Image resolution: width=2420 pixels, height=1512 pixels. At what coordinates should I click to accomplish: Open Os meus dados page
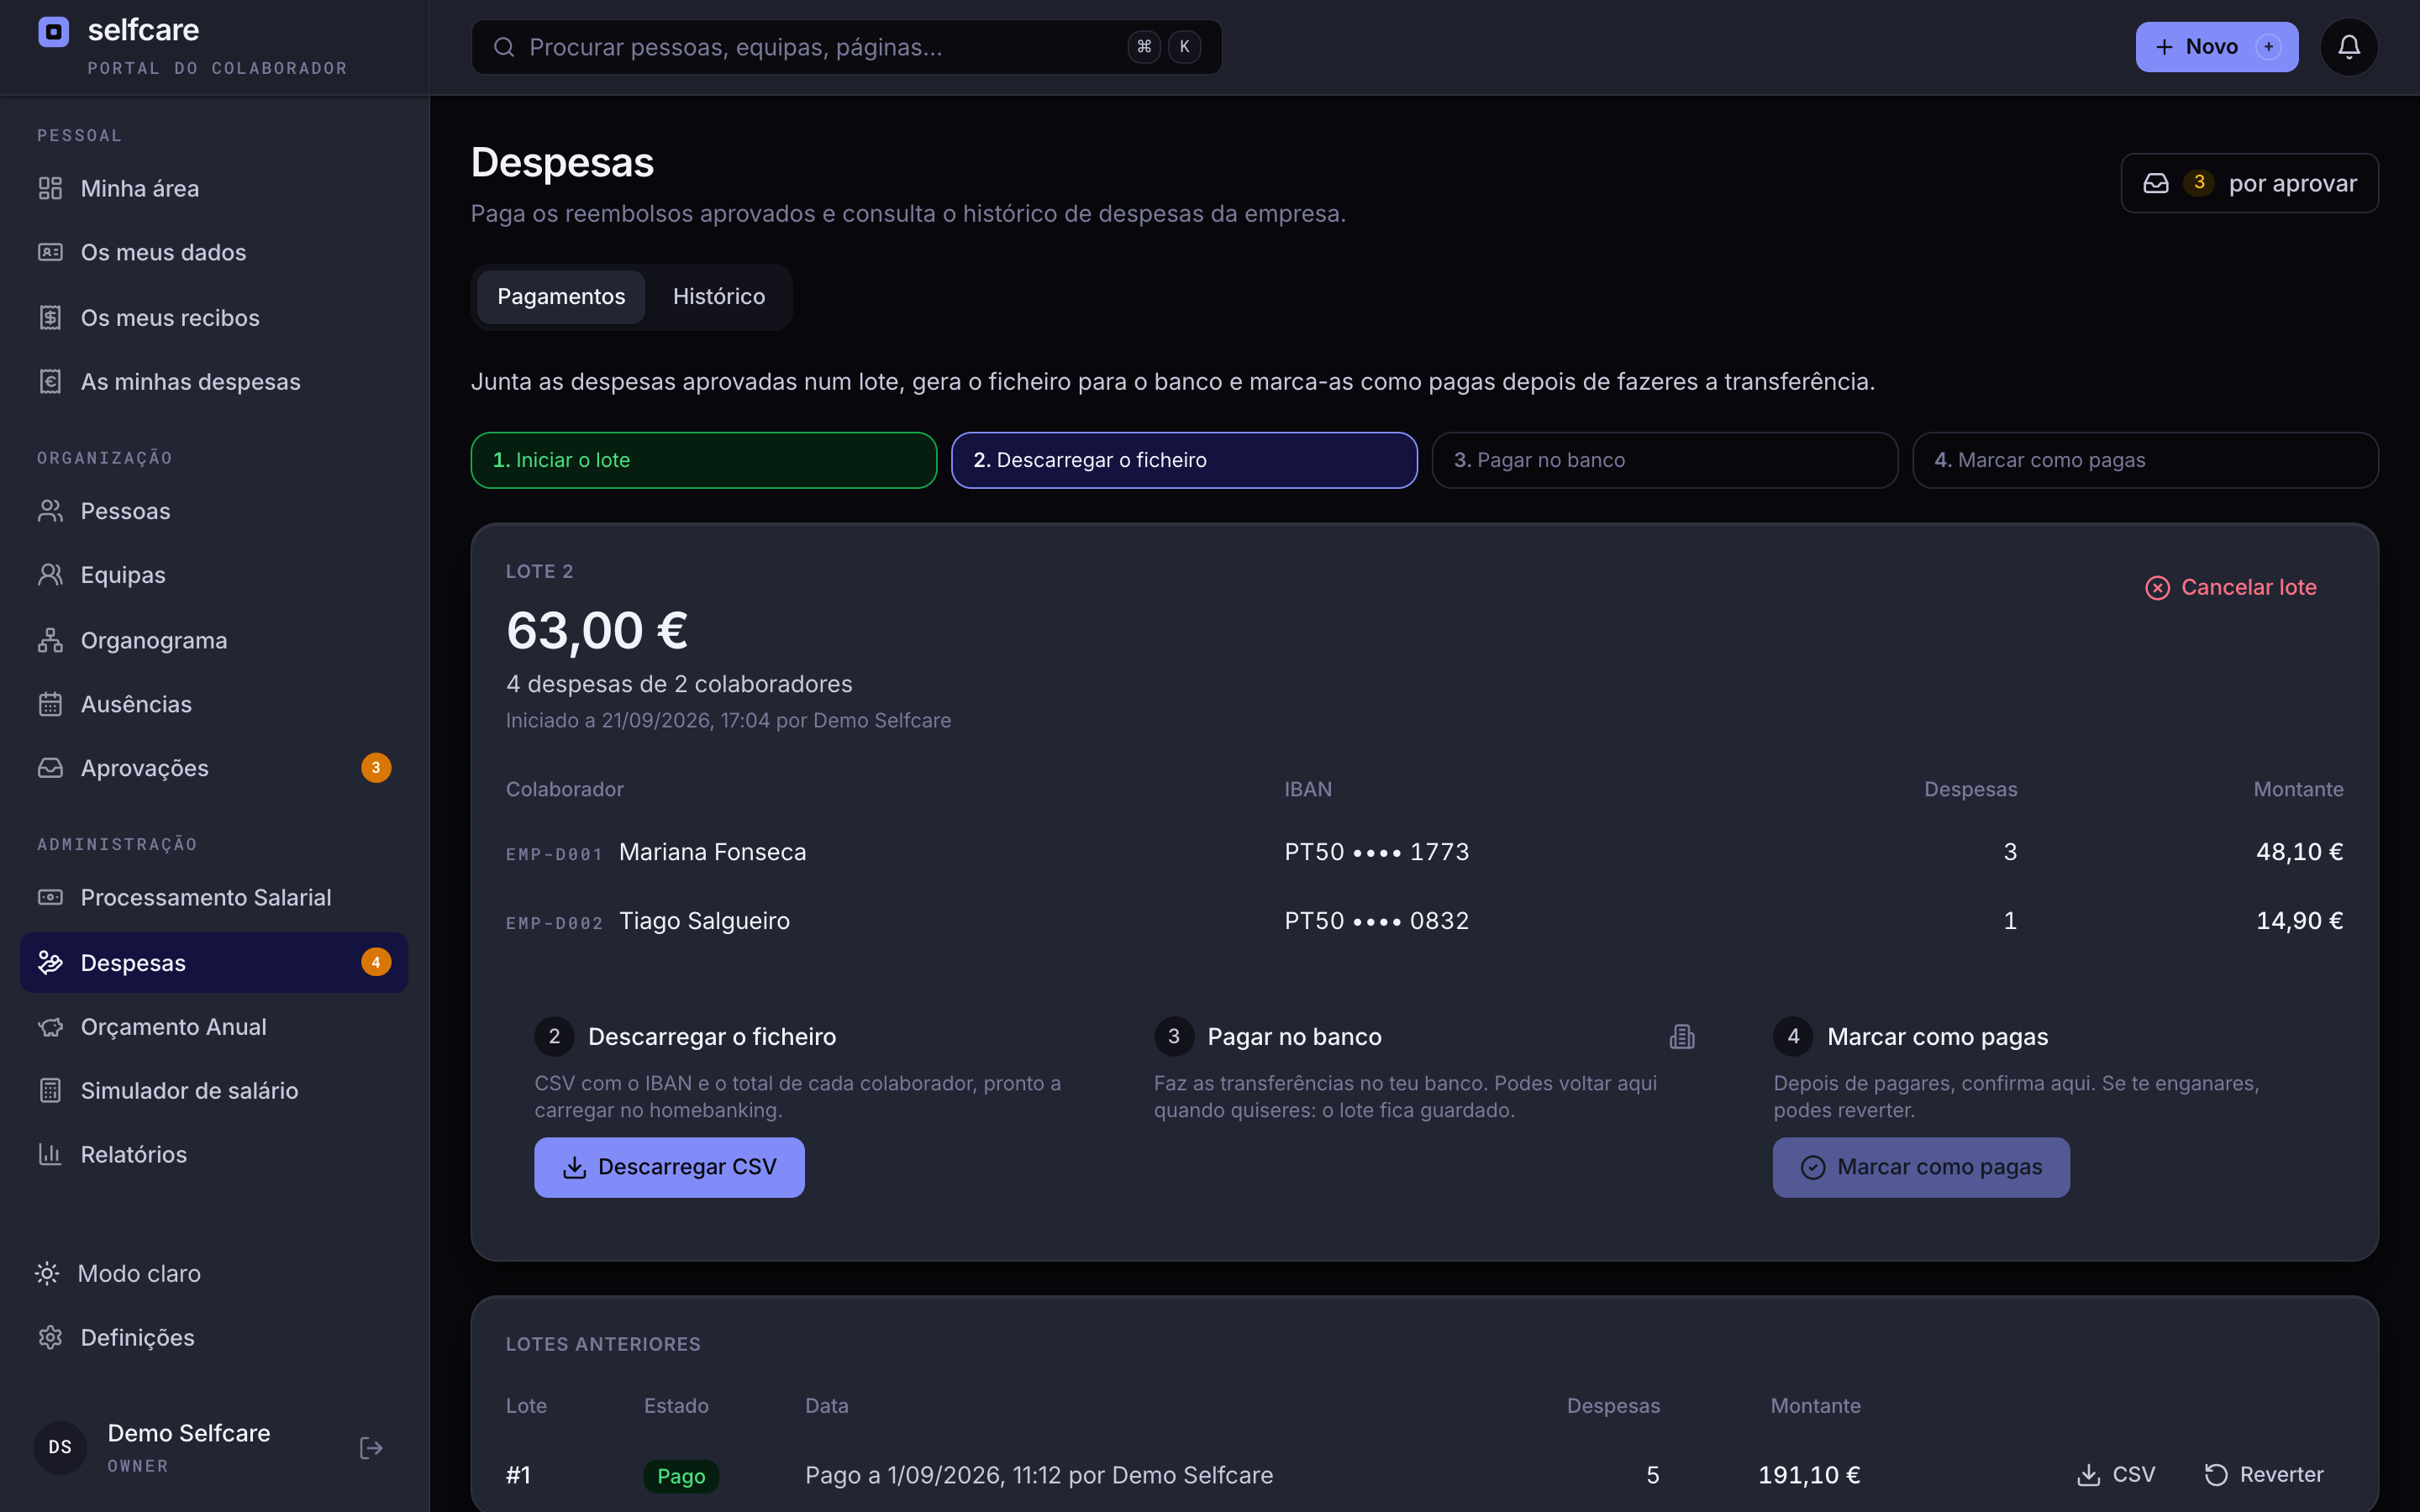(214, 252)
